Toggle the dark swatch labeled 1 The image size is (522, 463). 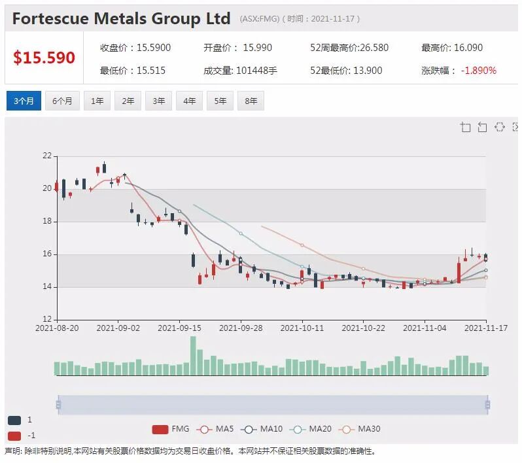(14, 420)
